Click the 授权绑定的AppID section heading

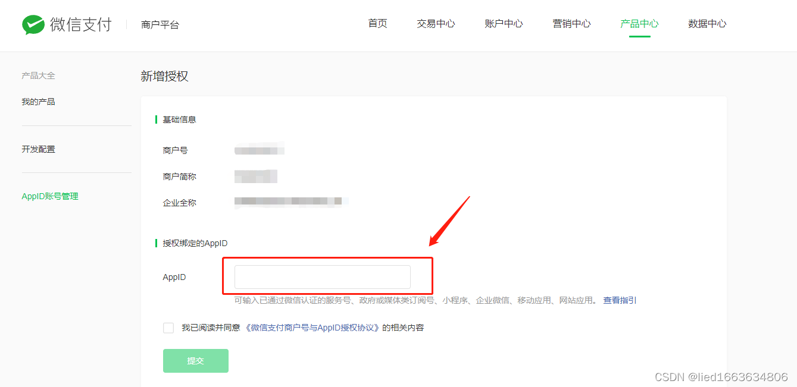tap(195, 243)
